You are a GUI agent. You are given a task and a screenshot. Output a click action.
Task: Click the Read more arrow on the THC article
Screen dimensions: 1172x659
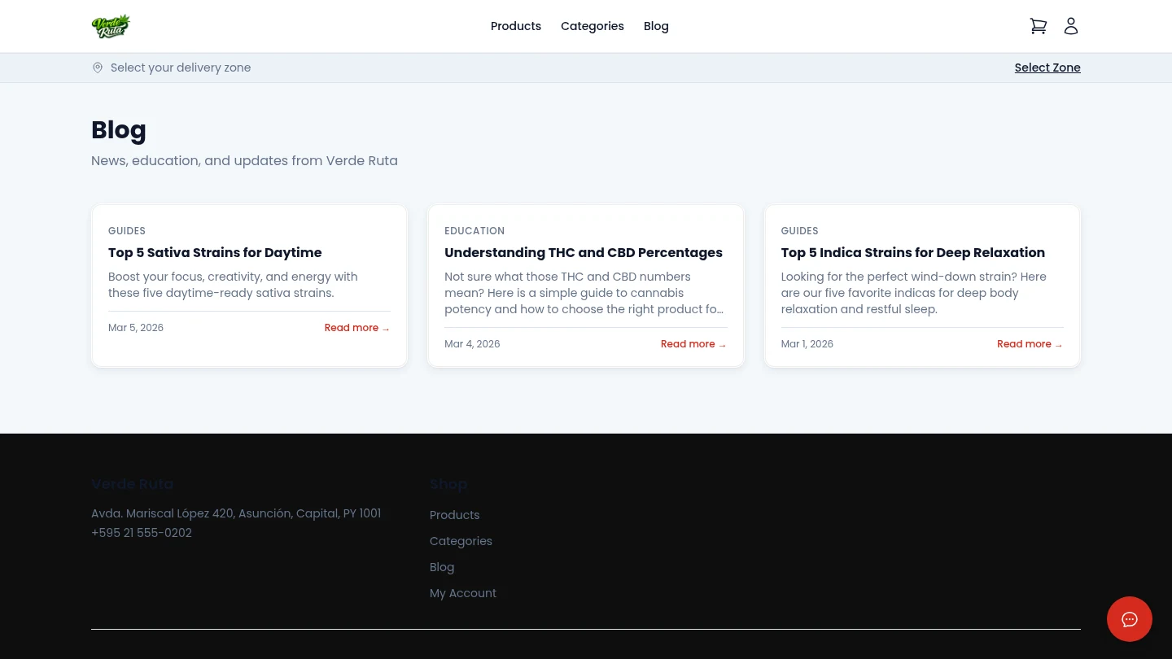(x=693, y=344)
